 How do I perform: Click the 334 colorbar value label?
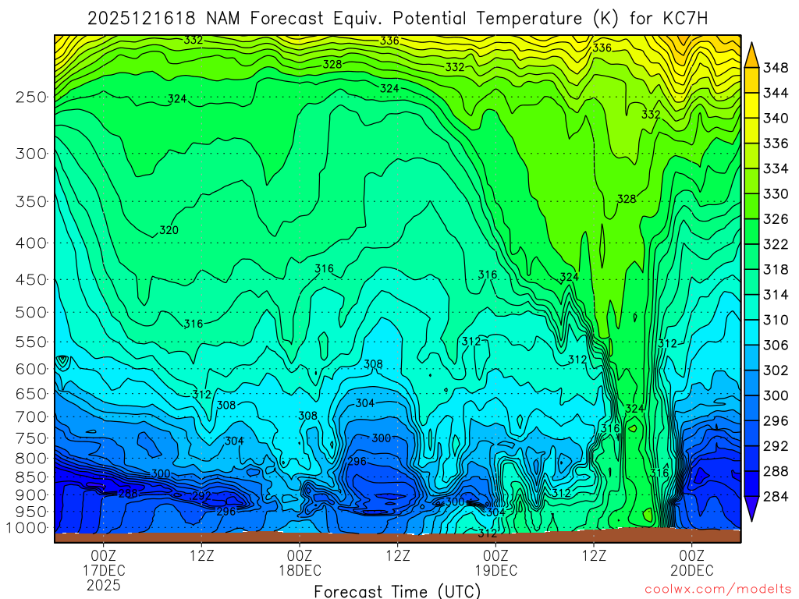pos(776,168)
